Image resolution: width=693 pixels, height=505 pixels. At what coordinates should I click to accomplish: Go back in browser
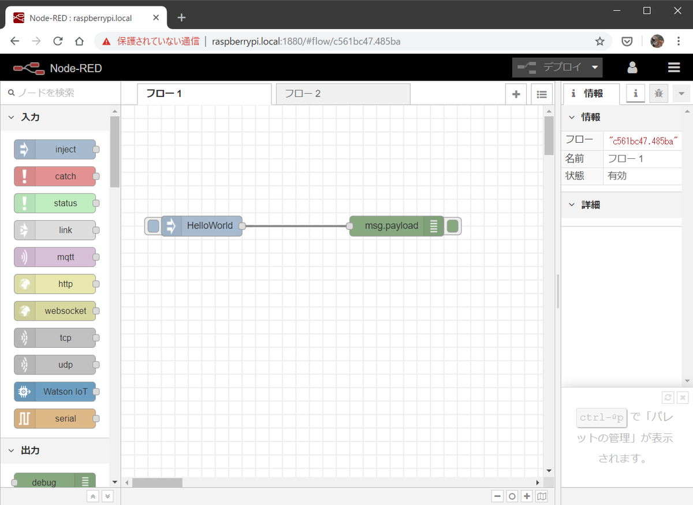tap(15, 41)
